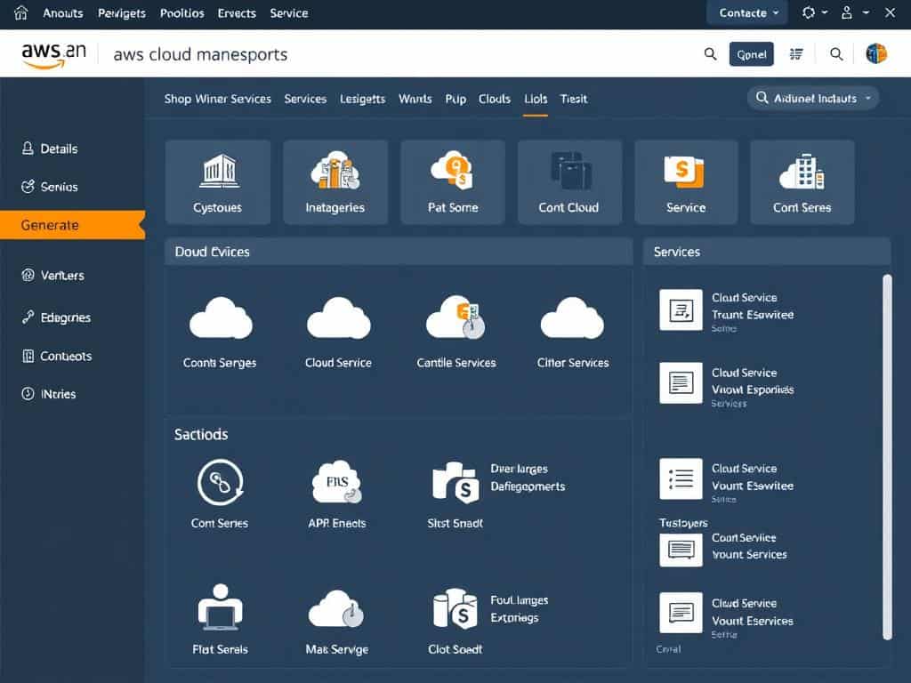The width and height of the screenshot is (911, 683).
Task: Open the colorful profile avatar
Action: [x=876, y=53]
